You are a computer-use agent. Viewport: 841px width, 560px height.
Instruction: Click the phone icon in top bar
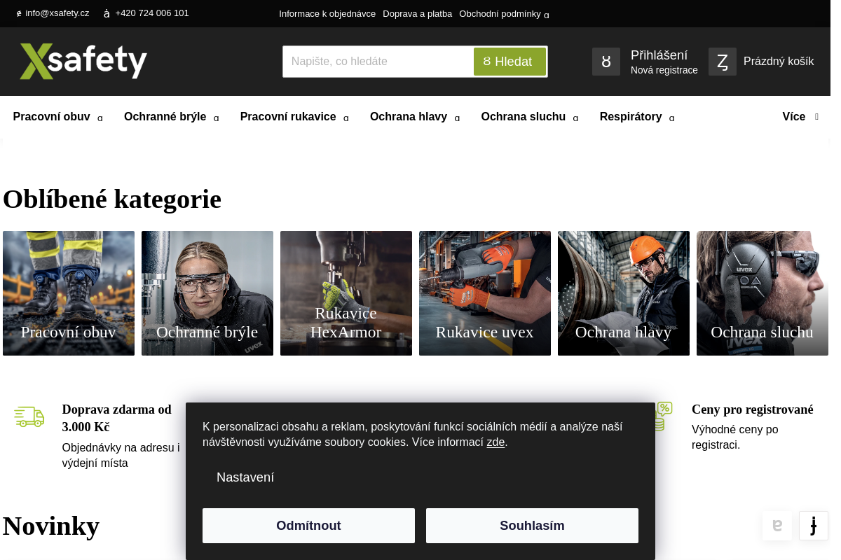pos(107,13)
